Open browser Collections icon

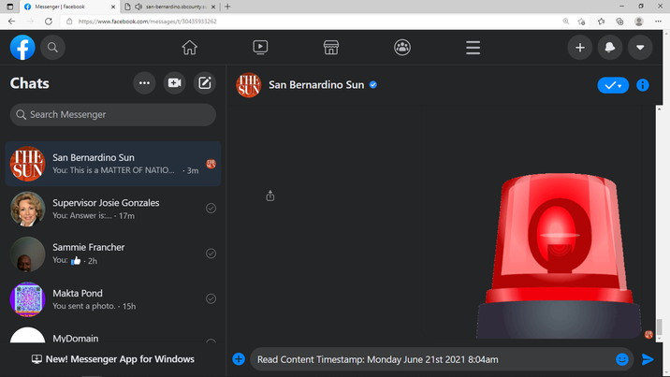[619, 22]
